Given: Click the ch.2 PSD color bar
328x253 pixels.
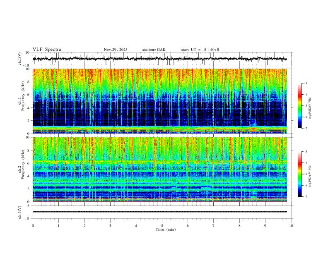Looking at the screenshot, I should [299, 174].
